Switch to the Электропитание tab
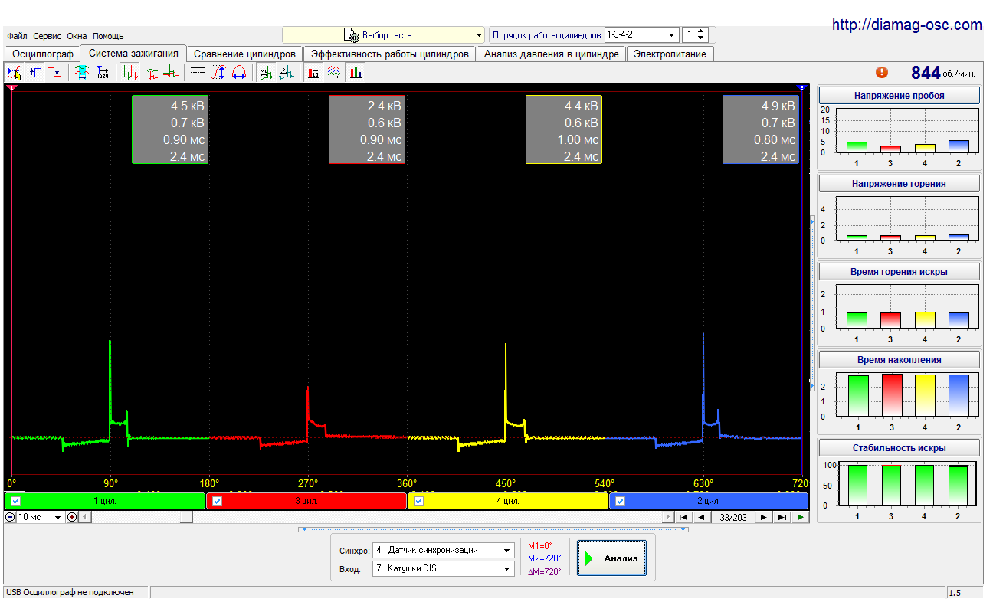Viewport: 993px width, 602px height. coord(670,54)
